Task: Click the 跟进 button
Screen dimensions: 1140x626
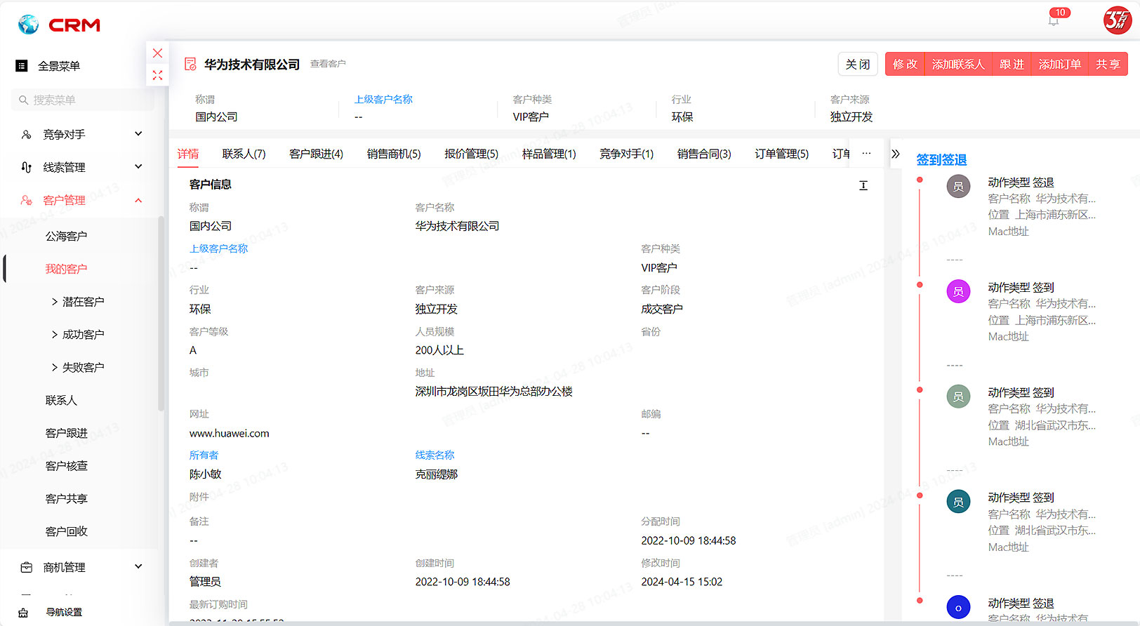Action: (1012, 64)
